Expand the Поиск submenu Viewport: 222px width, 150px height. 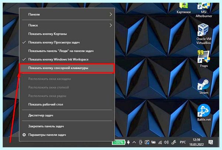click(x=67, y=25)
